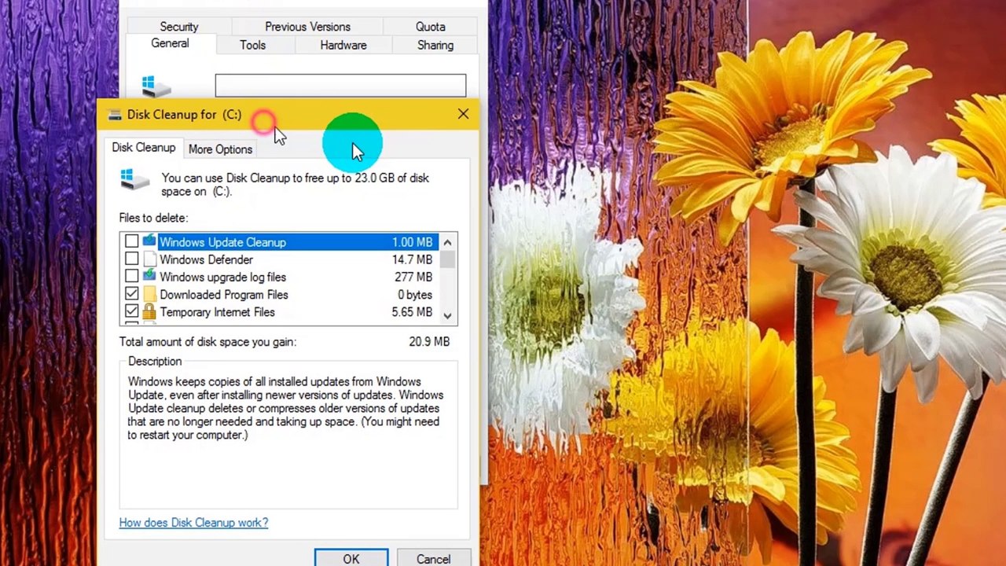Click the Windows upgrade log files icon
Image resolution: width=1006 pixels, height=566 pixels.
[149, 277]
